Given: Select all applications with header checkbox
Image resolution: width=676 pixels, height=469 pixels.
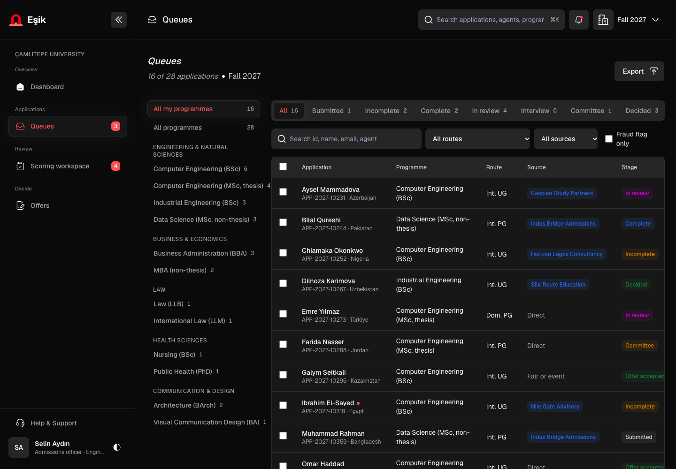Looking at the screenshot, I should (x=283, y=166).
